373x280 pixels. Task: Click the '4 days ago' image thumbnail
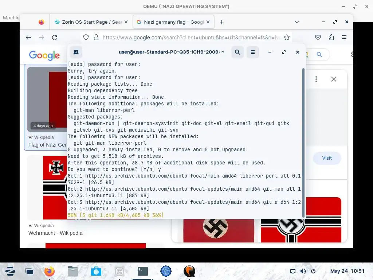coord(47,100)
